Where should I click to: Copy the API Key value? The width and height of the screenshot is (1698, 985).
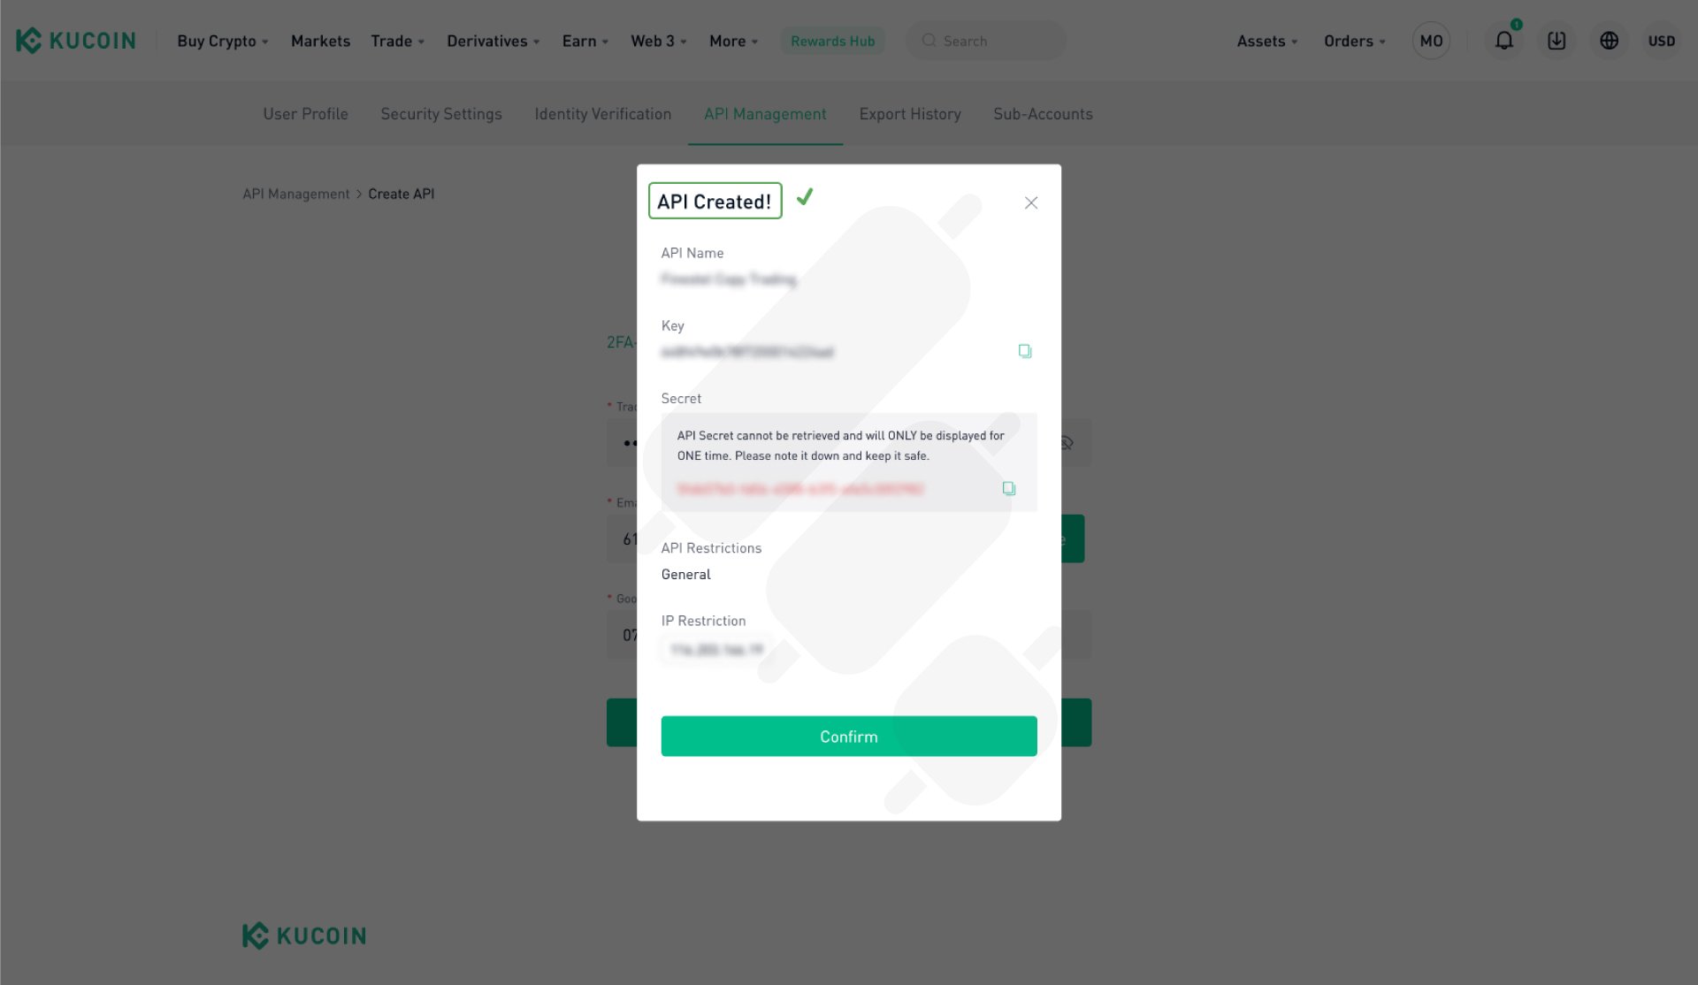1024,351
